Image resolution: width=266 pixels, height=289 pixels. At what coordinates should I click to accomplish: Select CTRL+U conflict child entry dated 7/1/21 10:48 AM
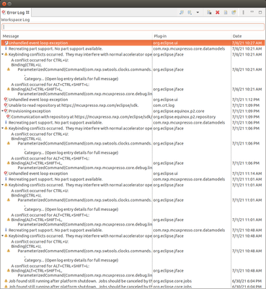tap(133, 251)
